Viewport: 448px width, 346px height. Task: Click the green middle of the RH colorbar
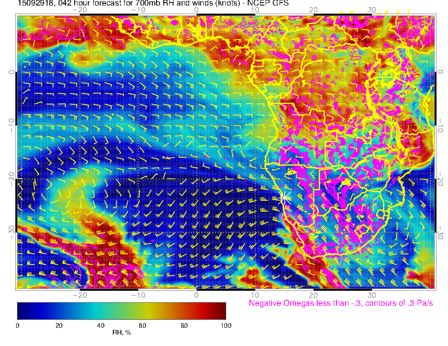click(x=121, y=311)
